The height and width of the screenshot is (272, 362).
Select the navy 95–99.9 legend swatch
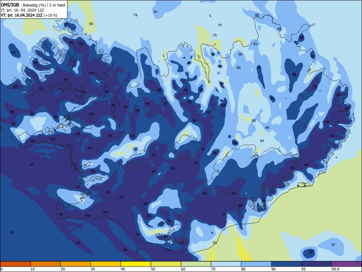316,264
